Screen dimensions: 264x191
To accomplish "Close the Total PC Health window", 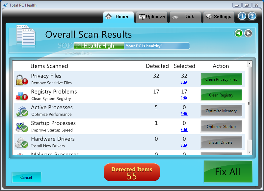I will (256, 5).
